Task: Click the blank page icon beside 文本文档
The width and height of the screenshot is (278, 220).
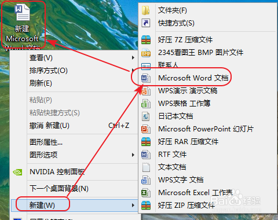Action: point(146,167)
